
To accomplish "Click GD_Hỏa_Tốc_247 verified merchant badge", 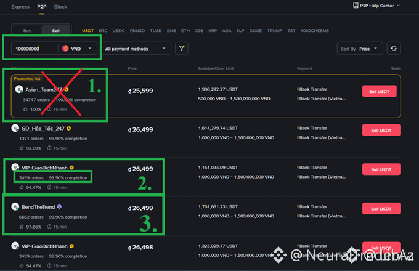I will point(69,129).
